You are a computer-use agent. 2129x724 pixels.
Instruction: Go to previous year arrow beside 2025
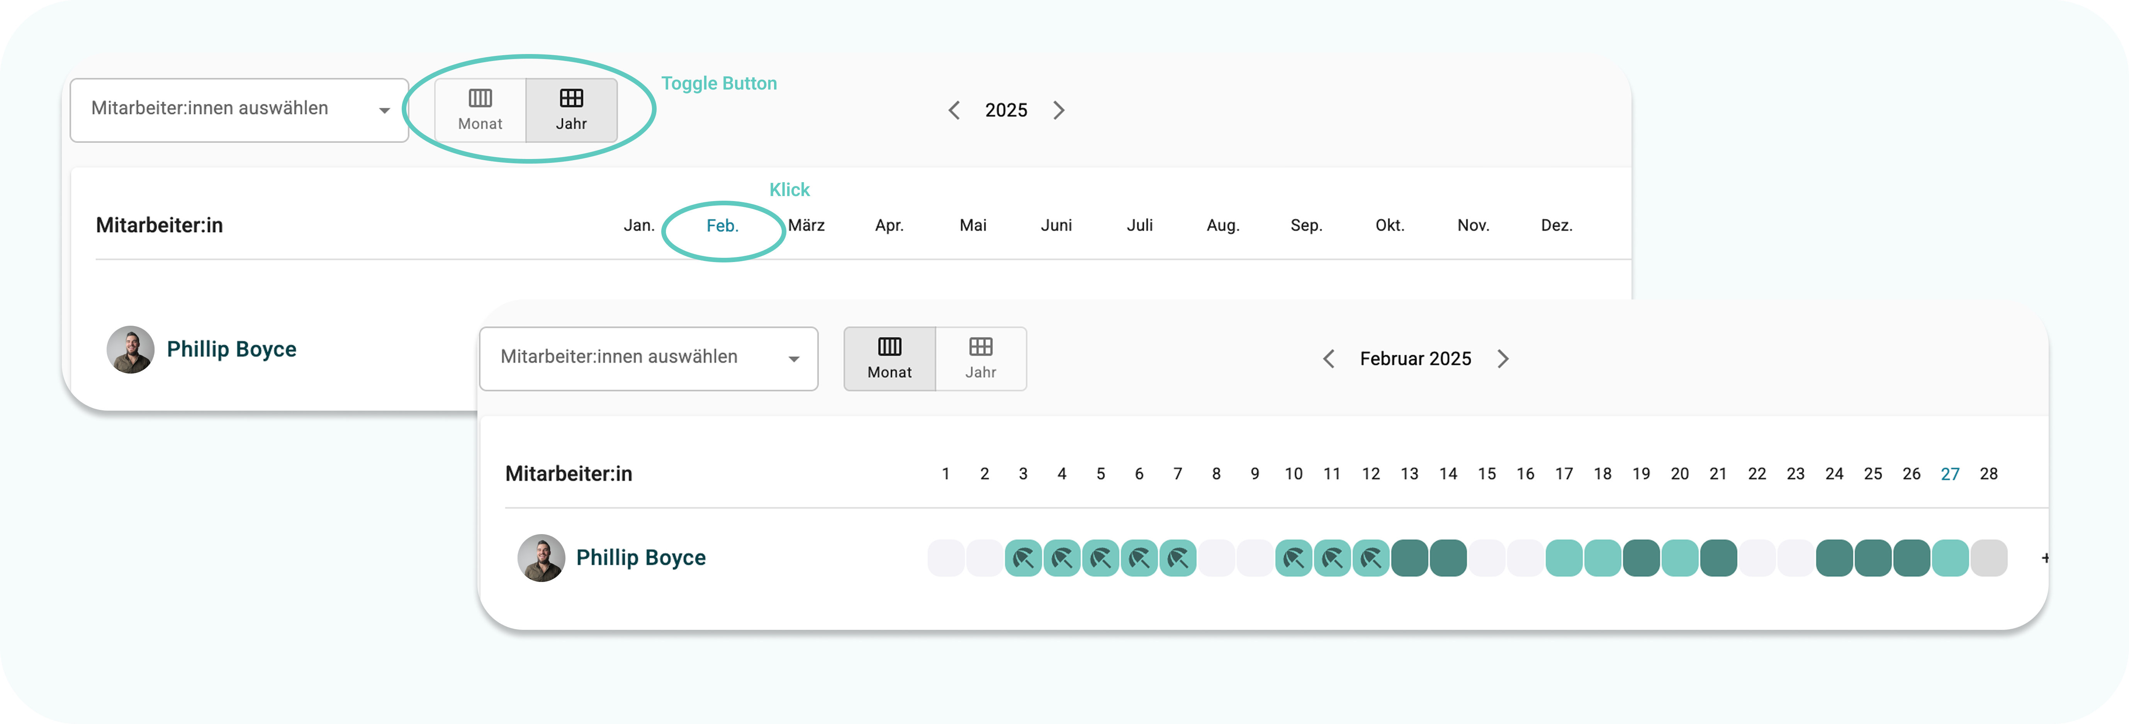point(954,111)
